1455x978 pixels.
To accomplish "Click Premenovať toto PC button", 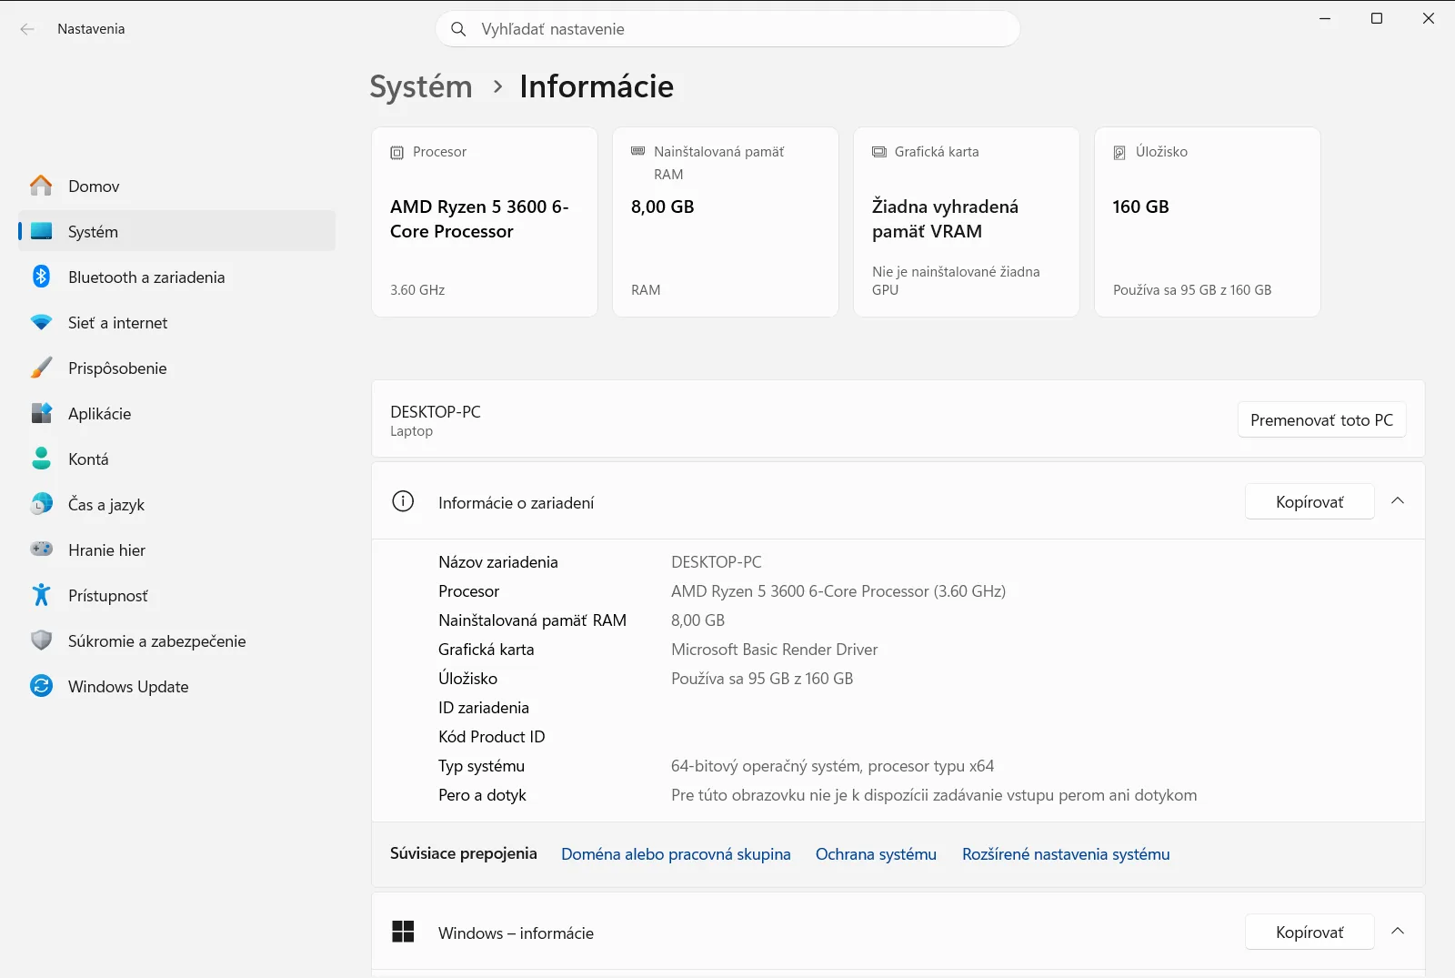I will click(1321, 419).
